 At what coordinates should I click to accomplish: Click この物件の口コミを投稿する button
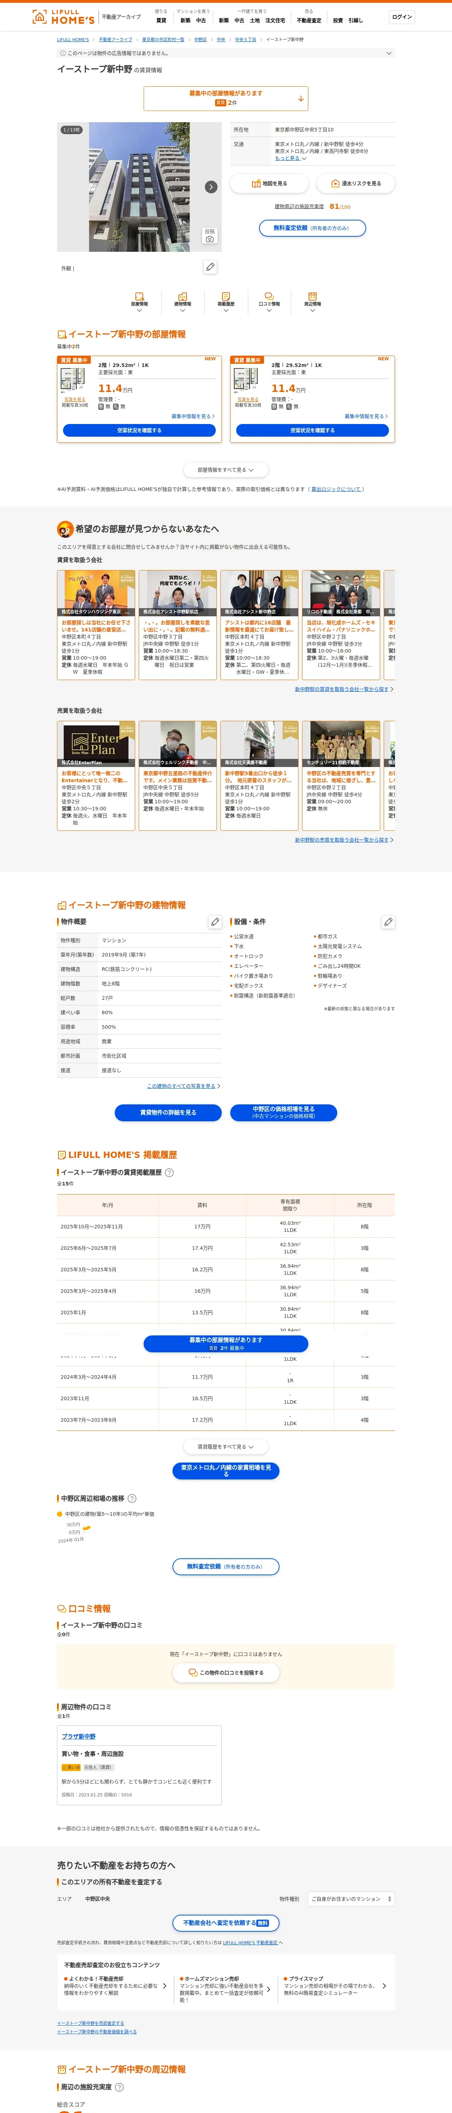[226, 1672]
